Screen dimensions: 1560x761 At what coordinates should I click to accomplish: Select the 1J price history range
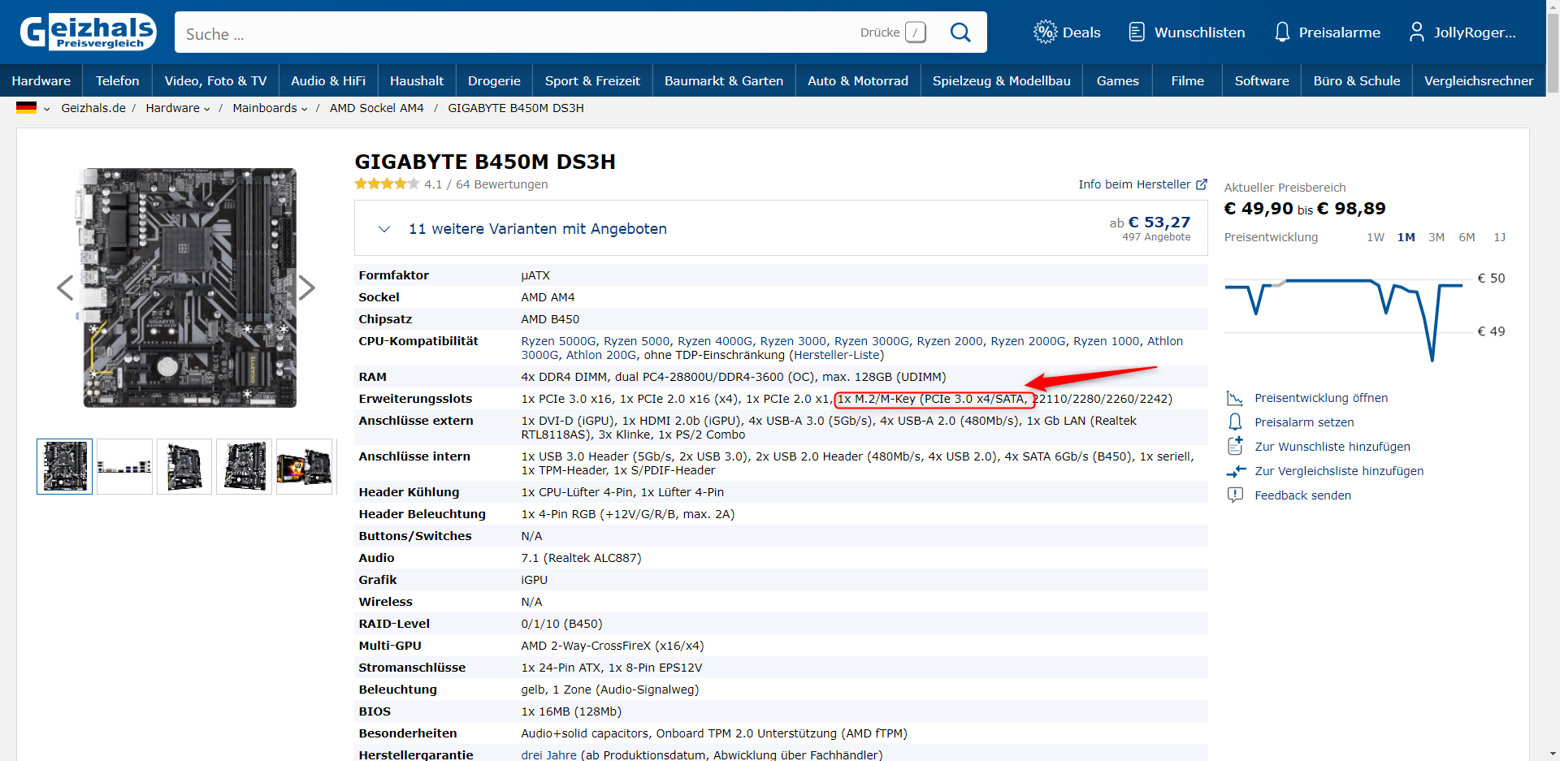1500,237
